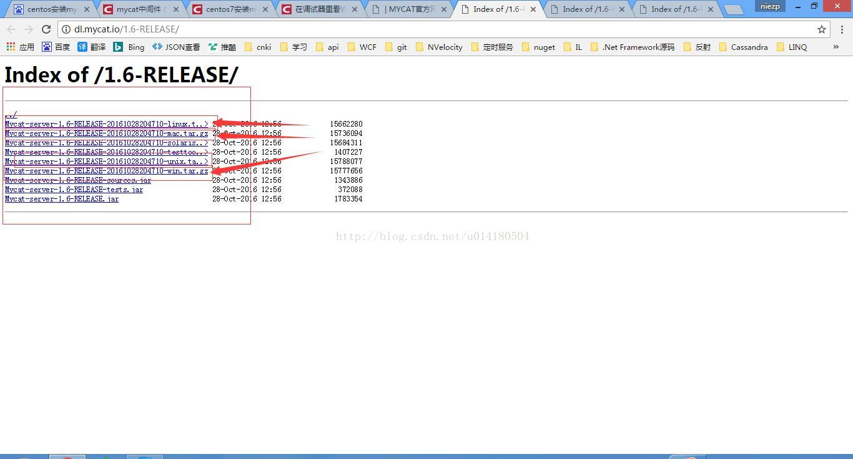Open the 翻译 bookmark

[x=91, y=47]
